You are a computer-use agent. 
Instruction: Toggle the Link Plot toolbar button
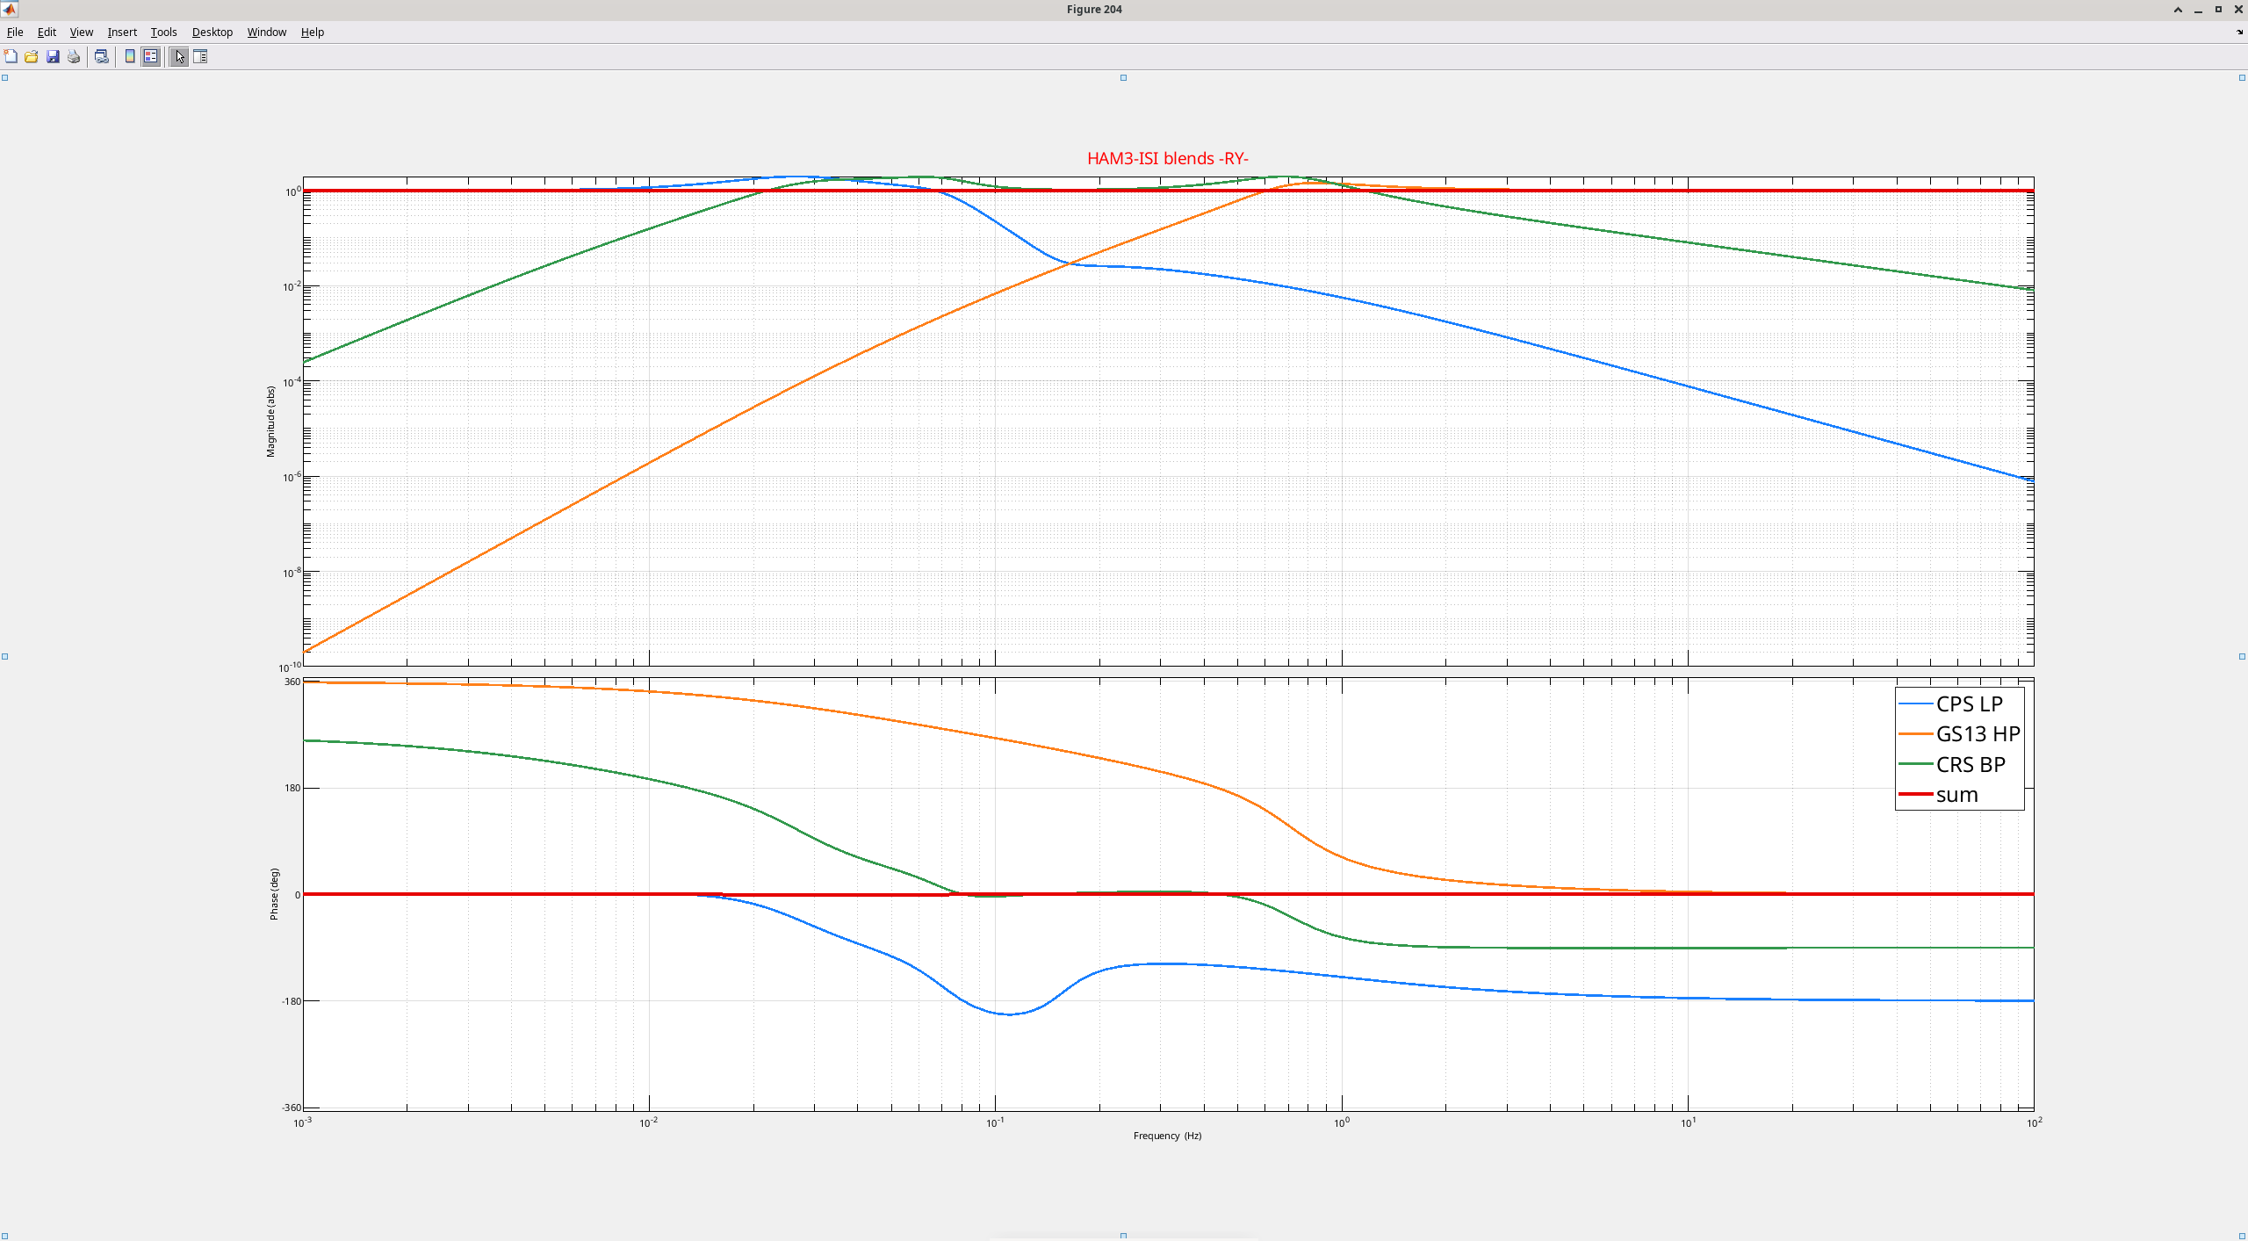102,57
